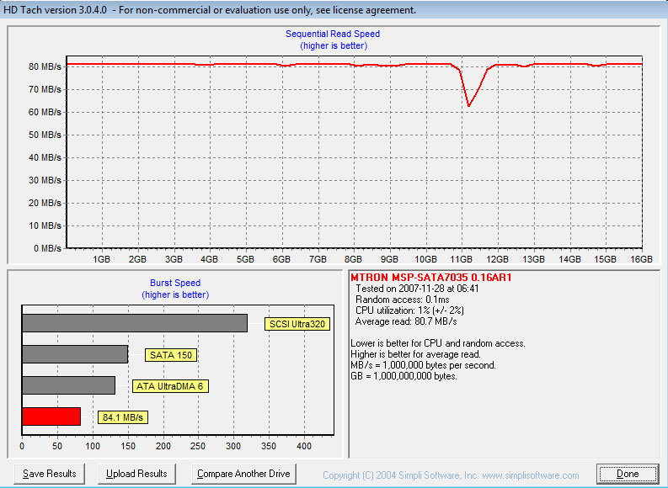Open the www.simplisoftware.com link
Viewport: 668px width, 488px height.
click(x=530, y=475)
